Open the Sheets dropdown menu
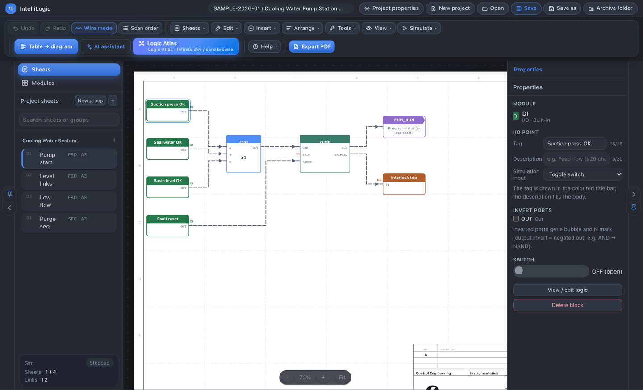 [x=189, y=28]
